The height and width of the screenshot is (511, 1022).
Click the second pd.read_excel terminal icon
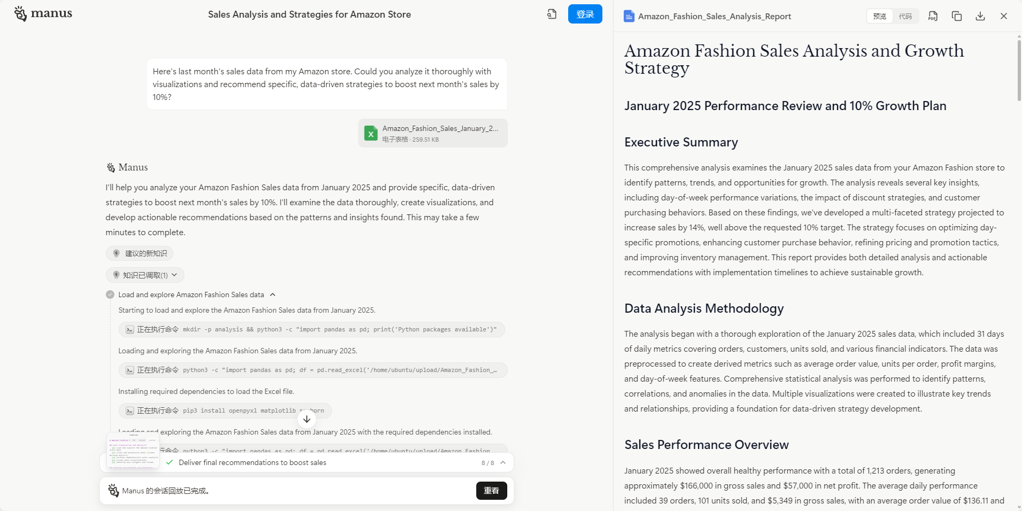[x=130, y=370]
